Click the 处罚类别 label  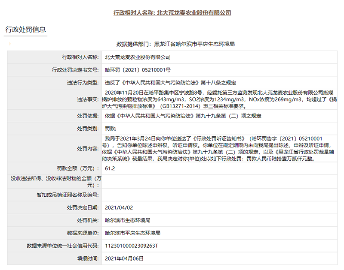(x=88, y=129)
